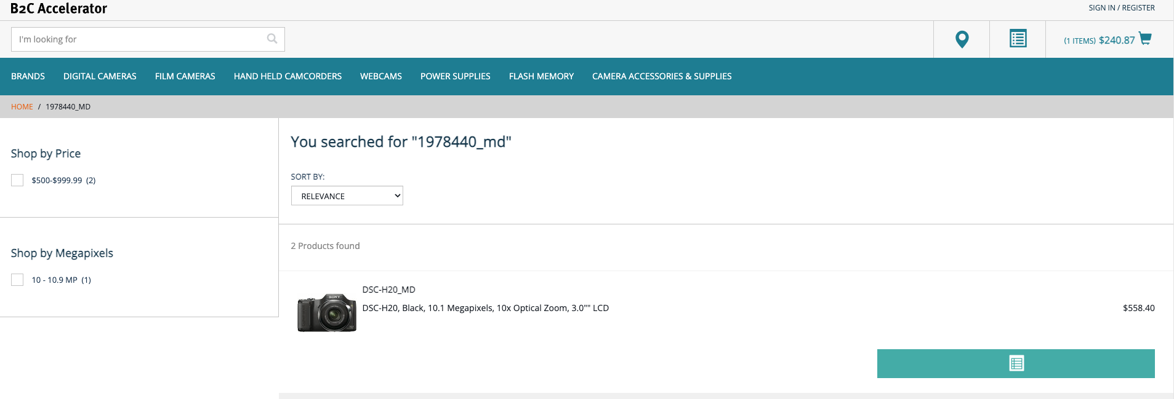Click the Sony DSC-H20 camera thumbnail

(x=327, y=312)
